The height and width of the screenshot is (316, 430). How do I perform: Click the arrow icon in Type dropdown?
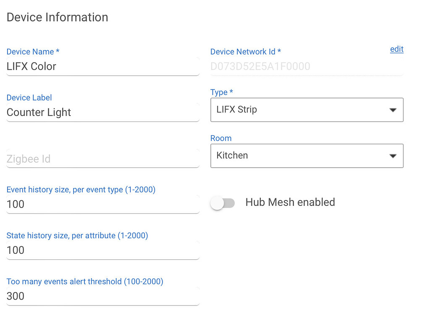[393, 110]
